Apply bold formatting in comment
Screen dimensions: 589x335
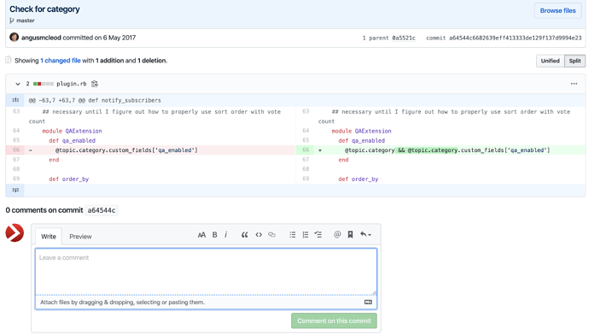click(x=215, y=235)
